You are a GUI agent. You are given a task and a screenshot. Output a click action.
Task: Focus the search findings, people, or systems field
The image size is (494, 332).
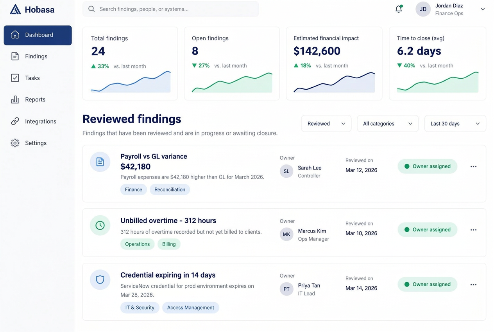(x=170, y=9)
